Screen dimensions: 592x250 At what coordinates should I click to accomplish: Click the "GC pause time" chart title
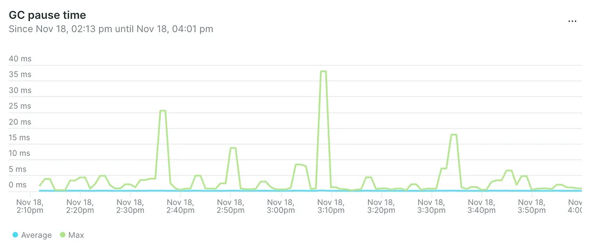[x=47, y=15]
